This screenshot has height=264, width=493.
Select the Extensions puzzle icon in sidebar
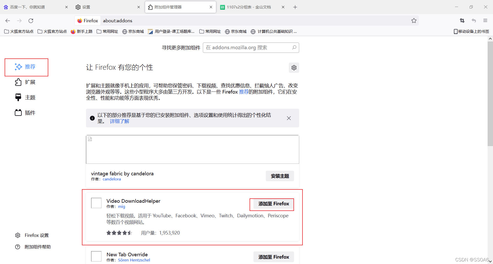tap(18, 82)
